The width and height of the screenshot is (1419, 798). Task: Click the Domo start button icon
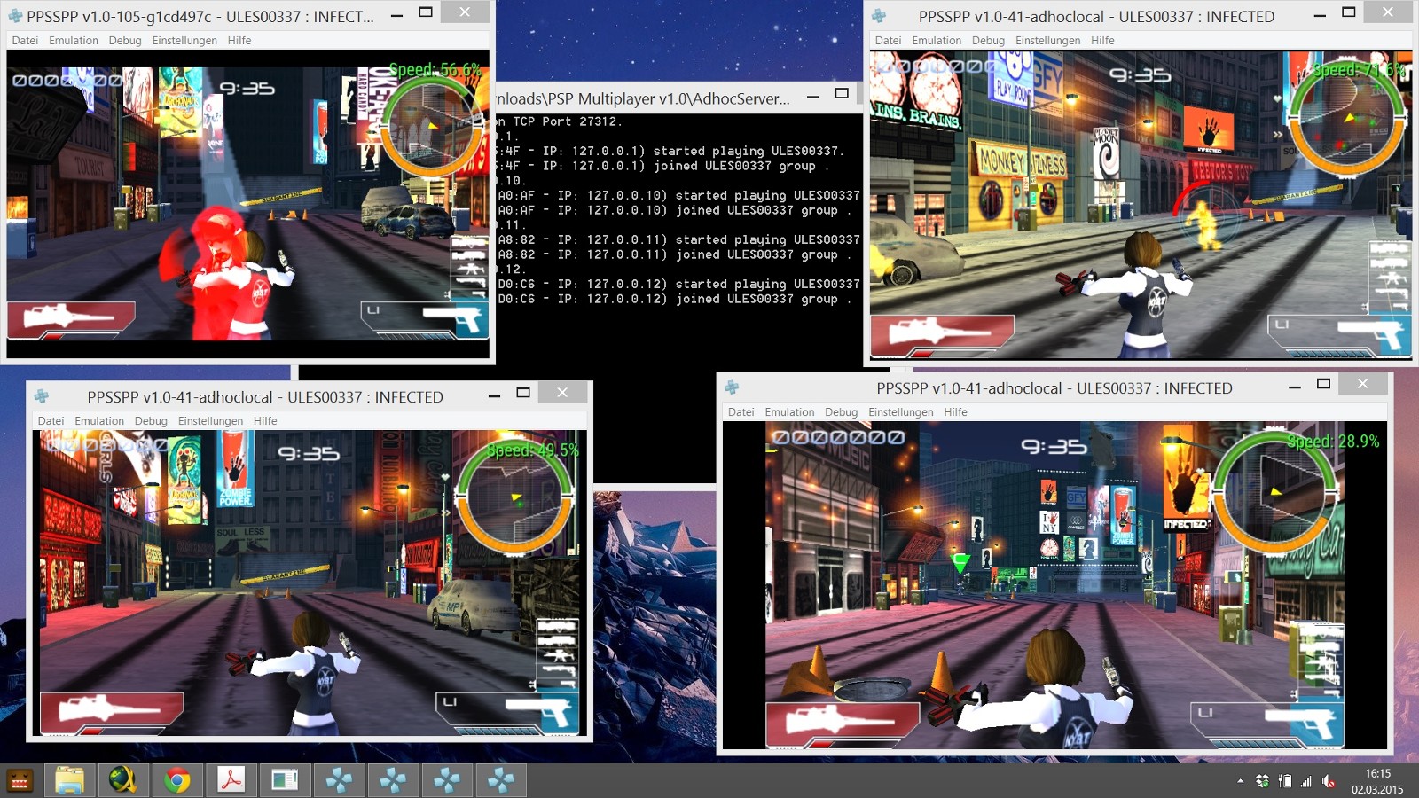pyautogui.click(x=20, y=780)
